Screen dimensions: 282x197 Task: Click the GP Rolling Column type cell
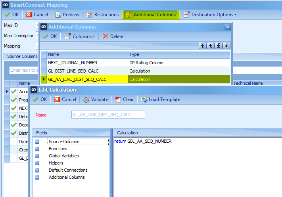(x=179, y=63)
